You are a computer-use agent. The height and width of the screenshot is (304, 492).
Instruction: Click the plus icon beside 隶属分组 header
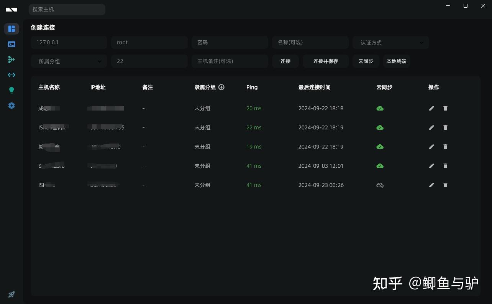(x=221, y=87)
